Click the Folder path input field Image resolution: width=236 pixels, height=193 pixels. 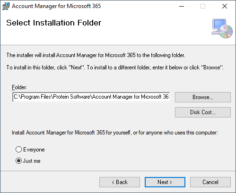91,97
